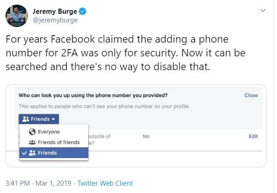The image size is (277, 193).
Task: Click the people icon beside Friends of friends
Action: [x=32, y=143]
